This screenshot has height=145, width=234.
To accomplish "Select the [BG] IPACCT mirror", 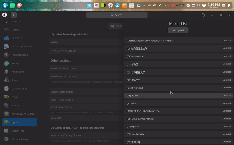I will (178, 80).
